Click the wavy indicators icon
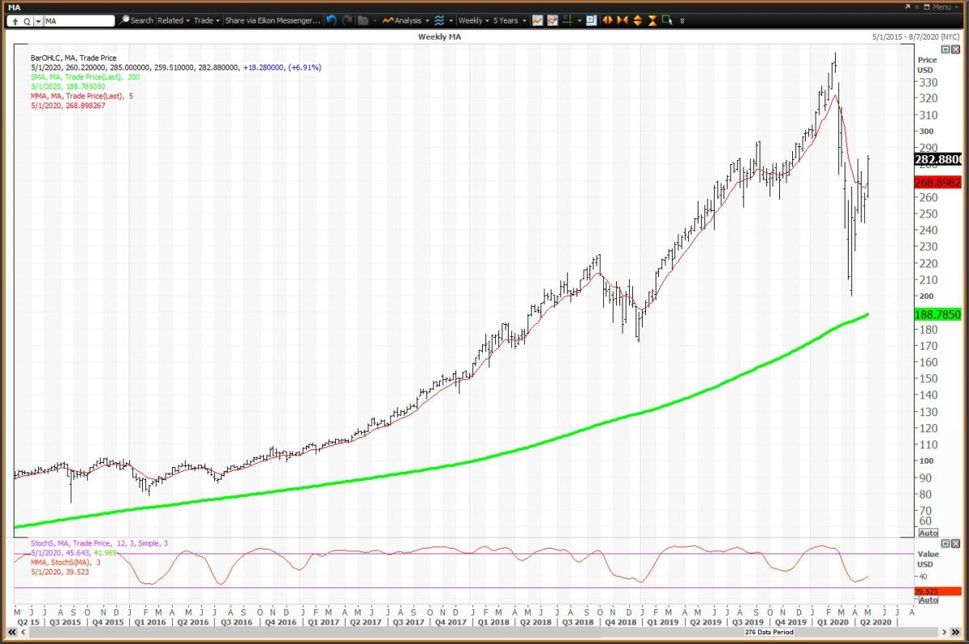969x644 pixels. coord(439,21)
